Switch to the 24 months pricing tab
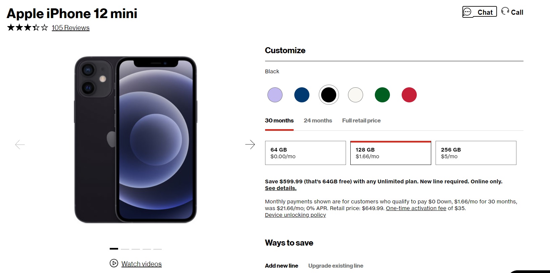Screen dimensions: 550x273 click(x=317, y=120)
